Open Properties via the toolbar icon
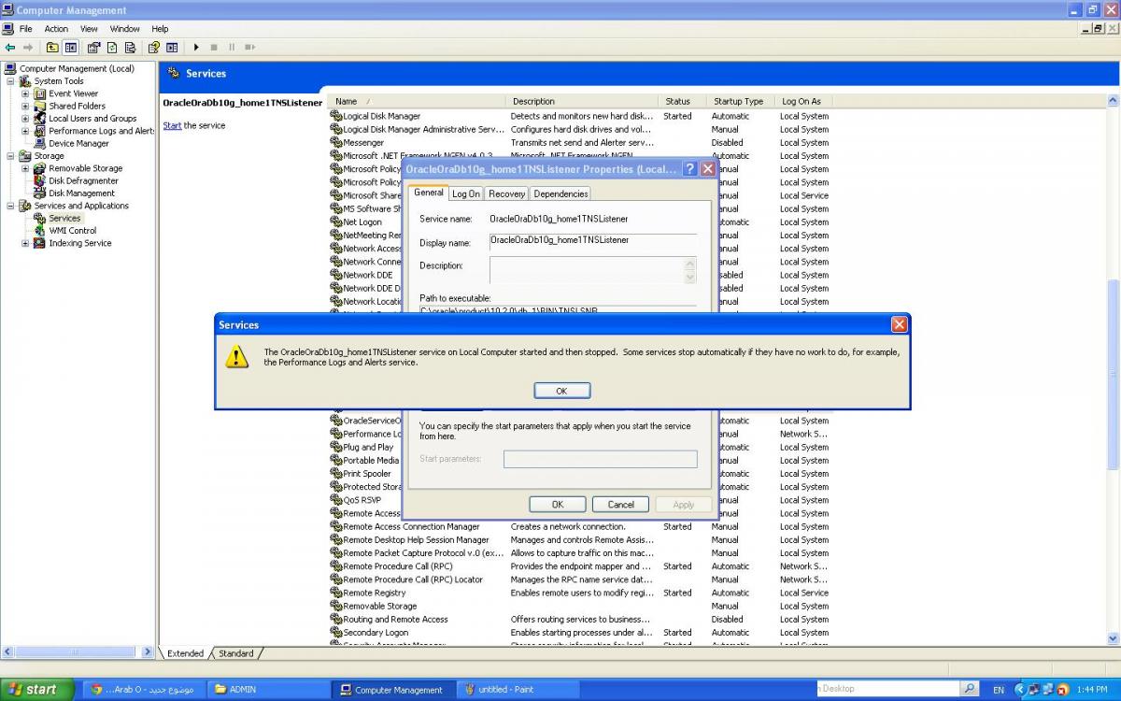This screenshot has width=1121, height=701. point(93,47)
